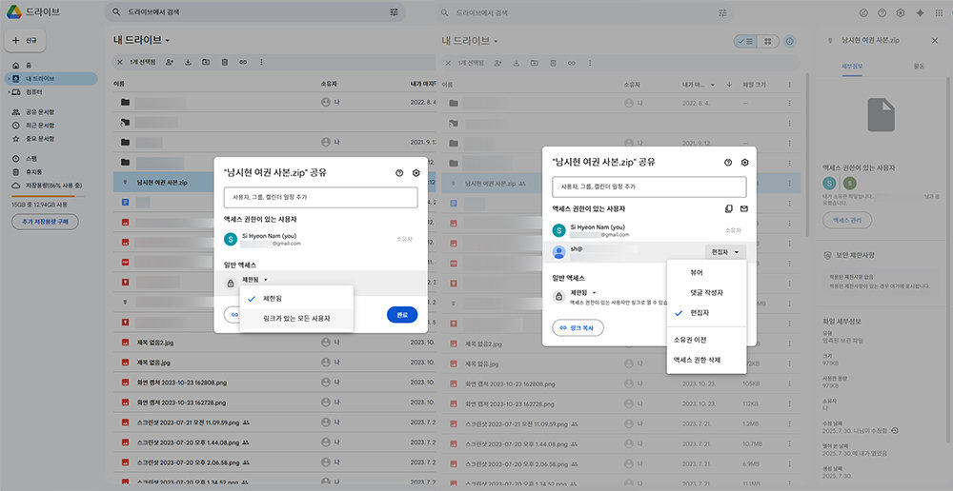Image resolution: width=953 pixels, height=491 pixels.
Task: Choose 뷰어 from the role menu
Action: click(x=697, y=272)
